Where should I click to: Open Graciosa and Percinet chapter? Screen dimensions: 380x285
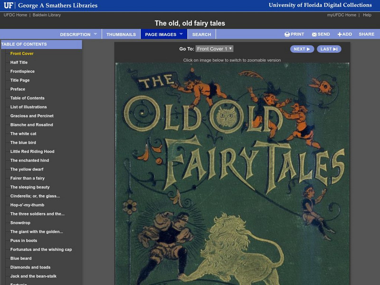tap(32, 116)
